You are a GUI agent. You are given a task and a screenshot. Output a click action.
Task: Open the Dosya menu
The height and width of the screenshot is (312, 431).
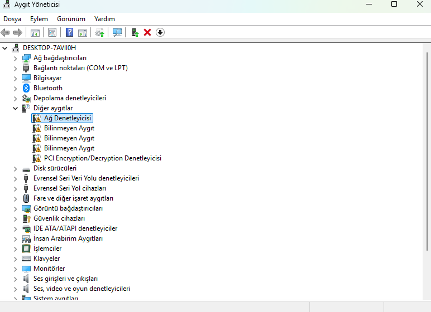coord(12,19)
